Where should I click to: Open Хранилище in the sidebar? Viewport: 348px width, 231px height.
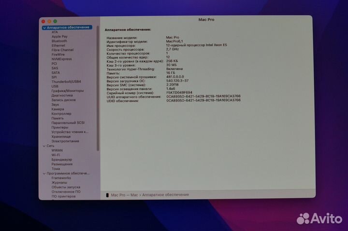[61, 136]
